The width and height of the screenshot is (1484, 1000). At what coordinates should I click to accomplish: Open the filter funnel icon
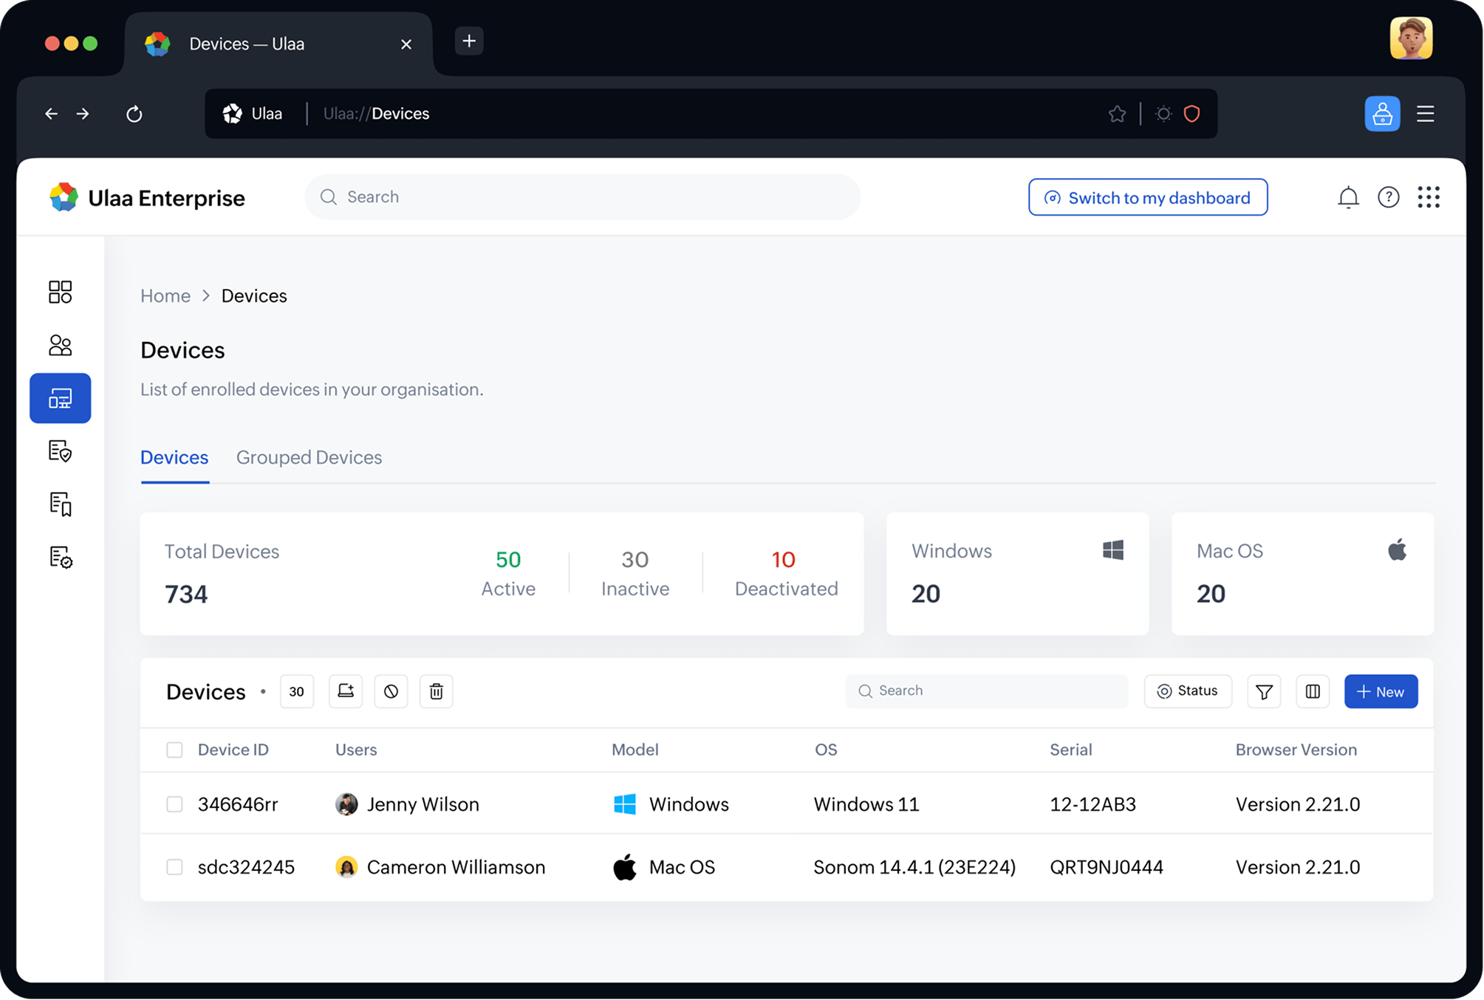click(x=1264, y=691)
